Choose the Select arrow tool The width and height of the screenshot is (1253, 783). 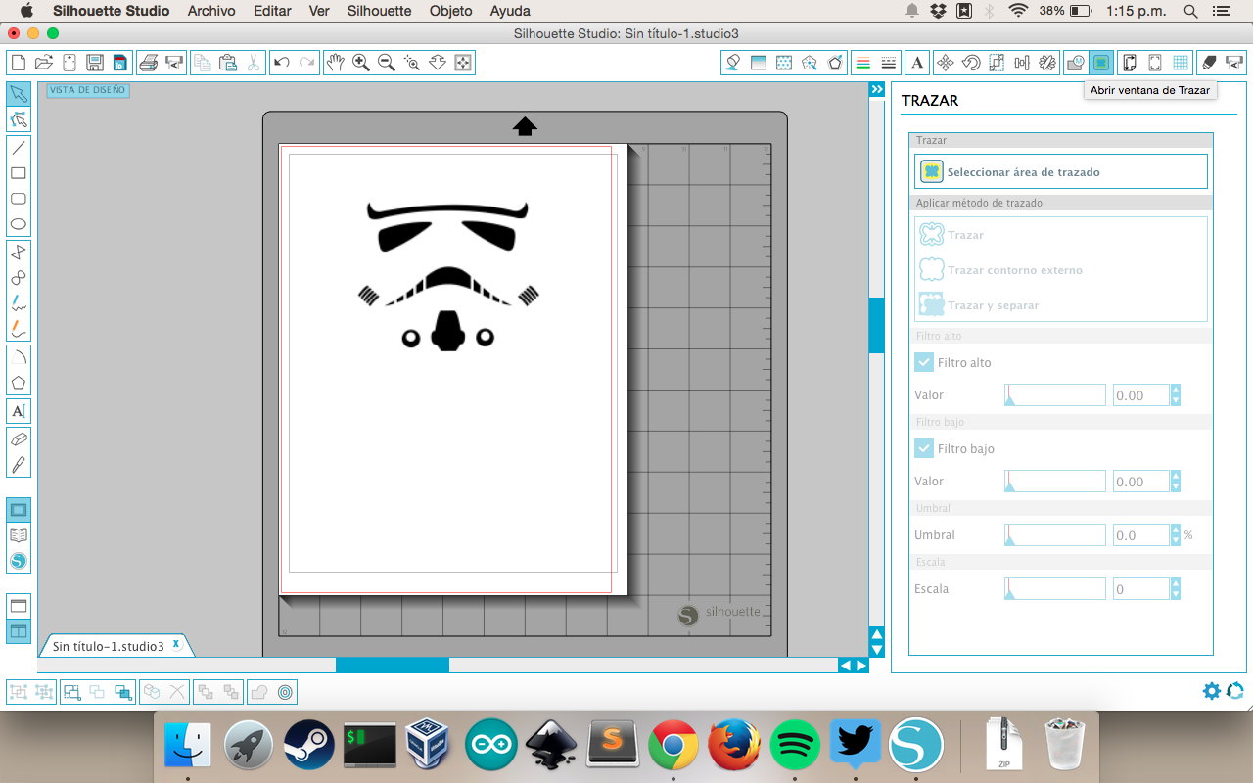[x=19, y=94]
